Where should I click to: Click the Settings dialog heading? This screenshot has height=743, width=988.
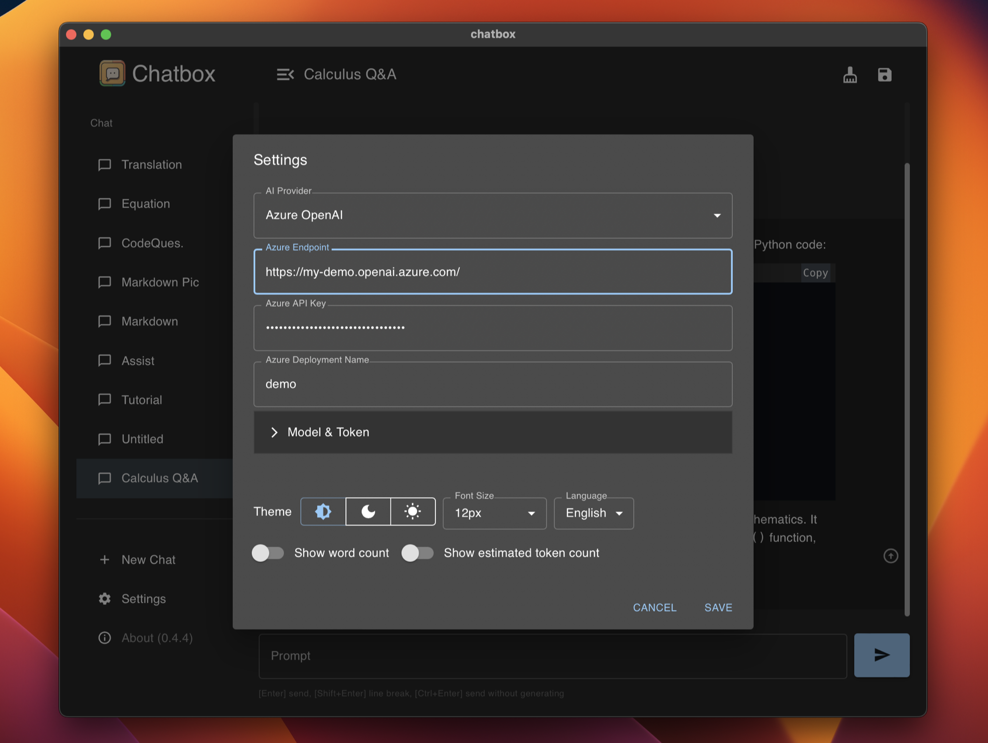click(x=280, y=160)
